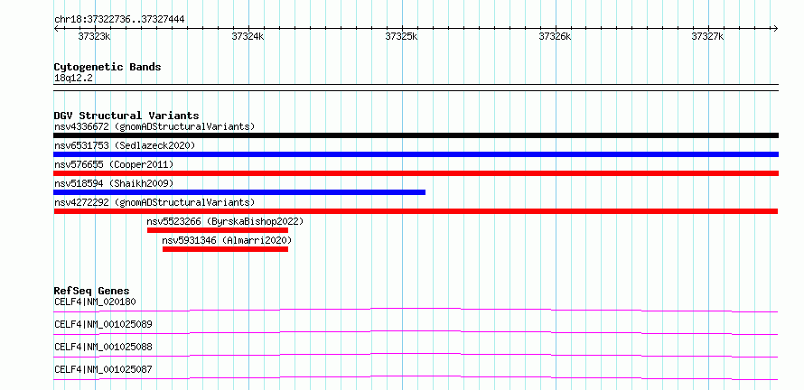
Task: Open the CELF4|NM_001025088 transcript label
Action: [103, 347]
